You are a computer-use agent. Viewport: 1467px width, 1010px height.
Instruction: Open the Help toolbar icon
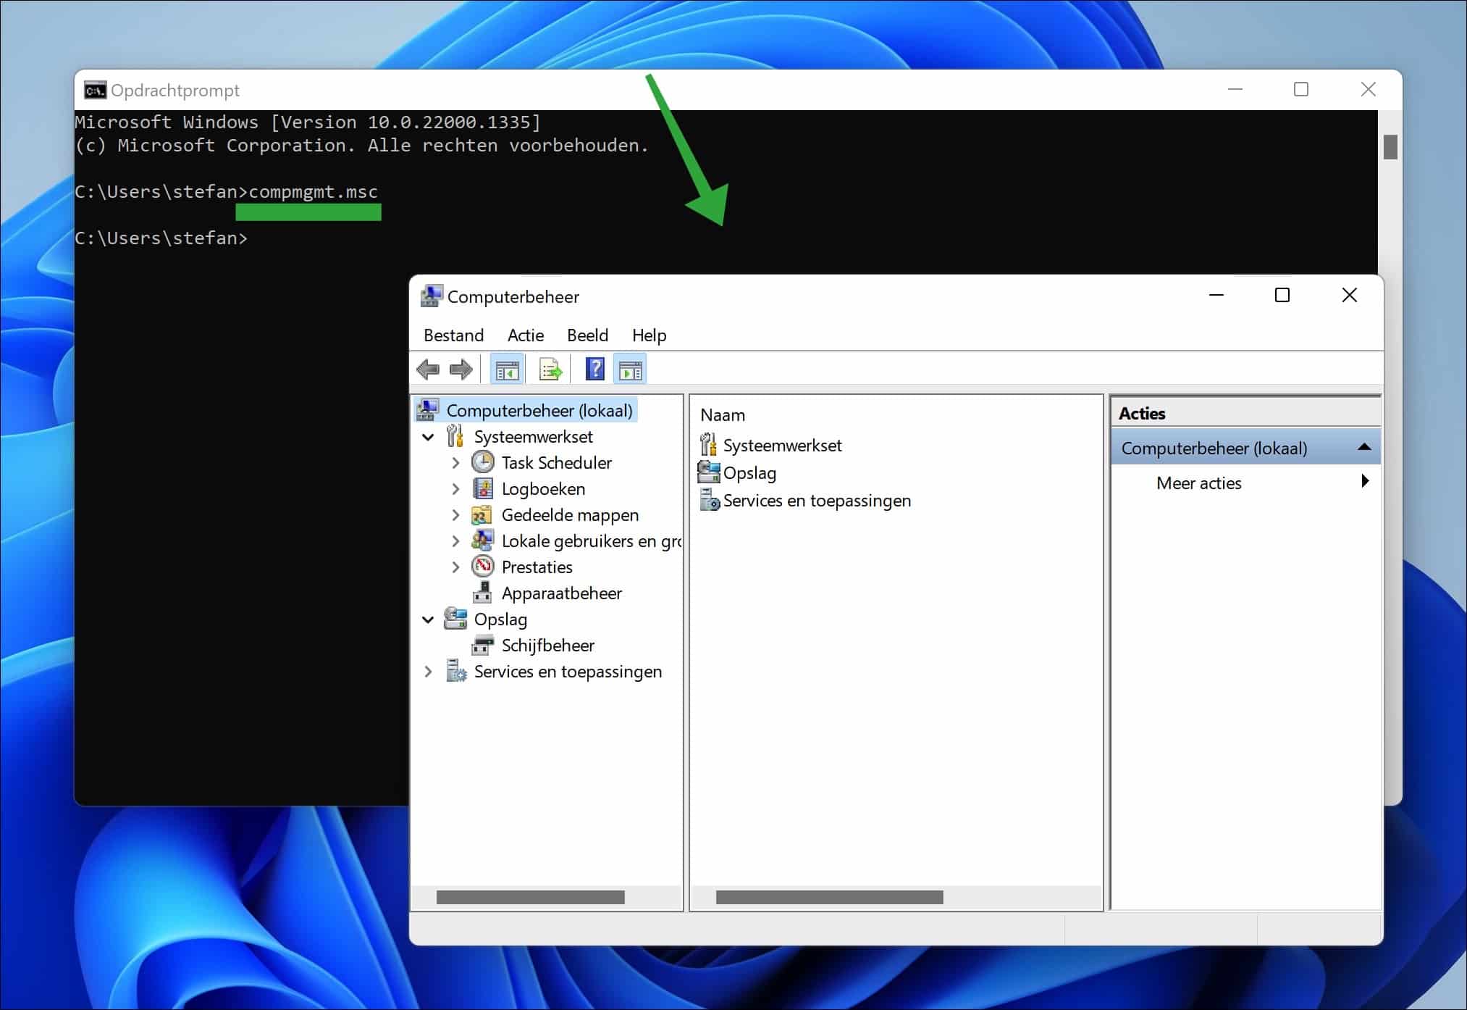[x=594, y=370]
